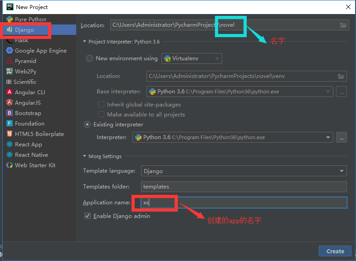Image resolution: width=356 pixels, height=261 pixels.
Task: Click the Application name field
Action: tap(244, 203)
